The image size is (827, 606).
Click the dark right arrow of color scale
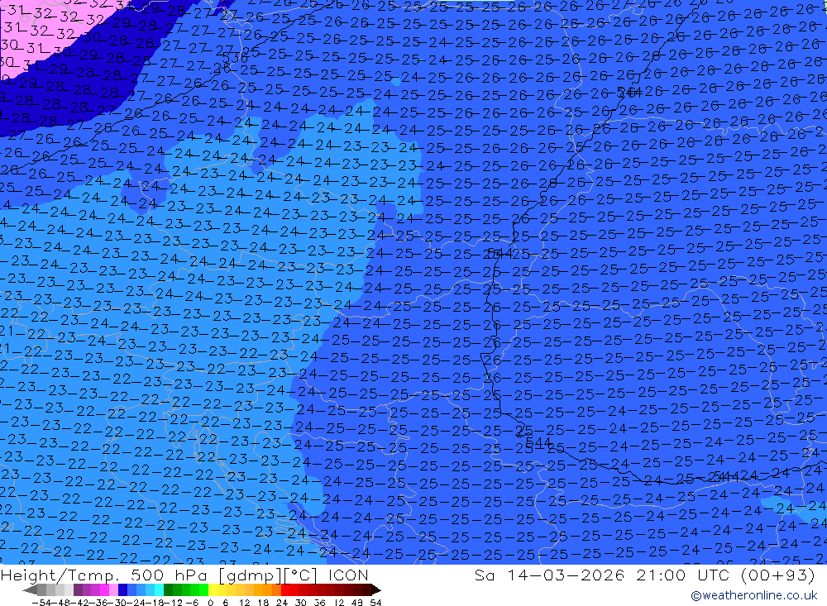376,590
